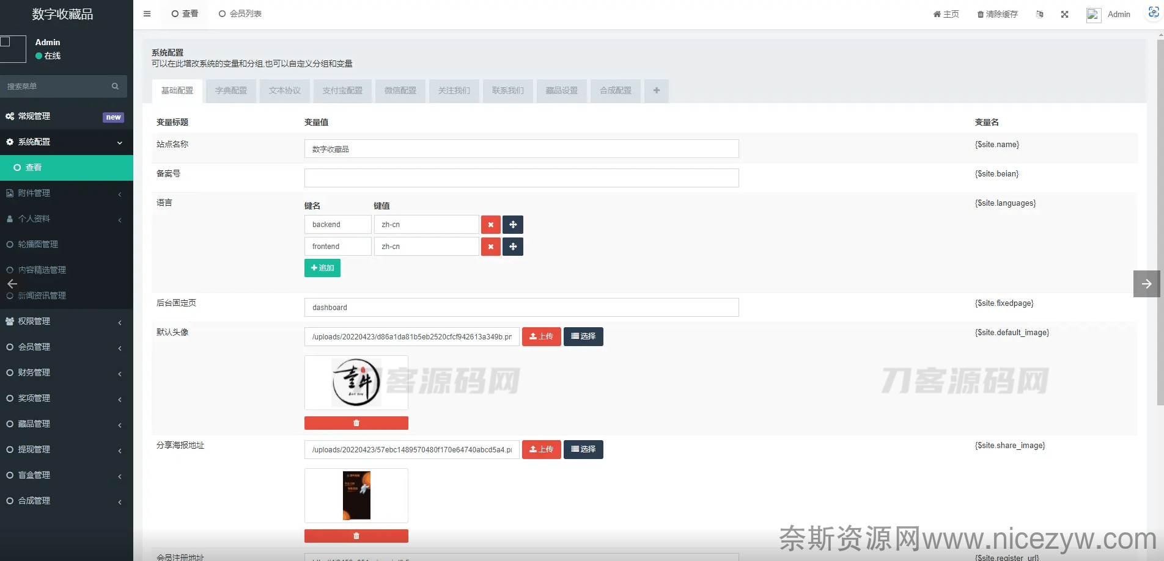Image resolution: width=1164 pixels, height=561 pixels.
Task: Focus the default avatar path field
Action: 411,336
